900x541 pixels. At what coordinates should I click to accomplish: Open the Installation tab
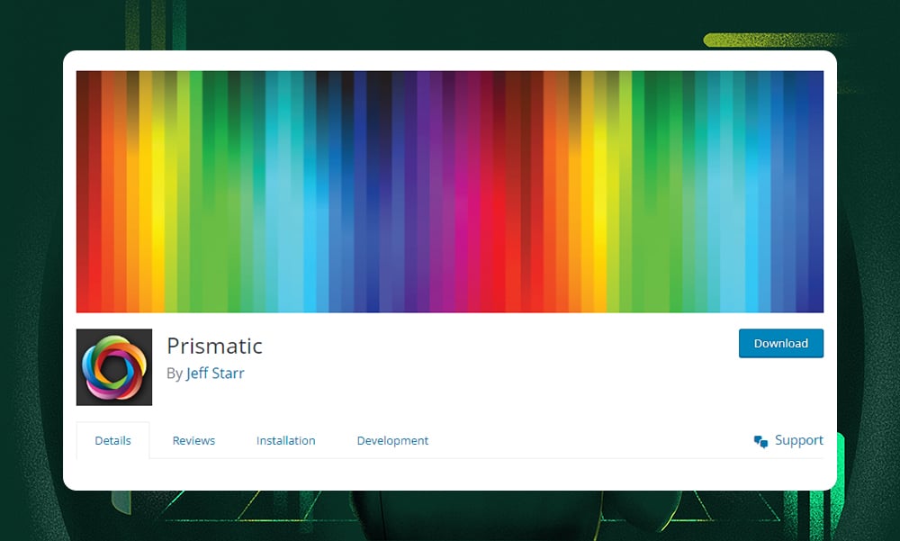(285, 440)
